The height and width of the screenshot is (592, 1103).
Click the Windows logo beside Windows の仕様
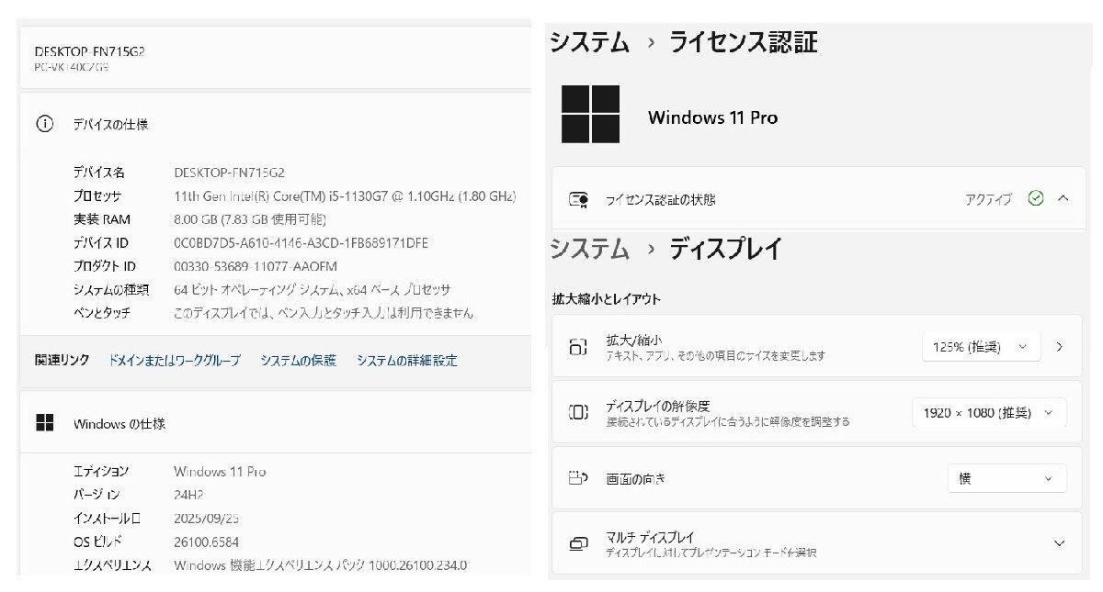point(44,423)
